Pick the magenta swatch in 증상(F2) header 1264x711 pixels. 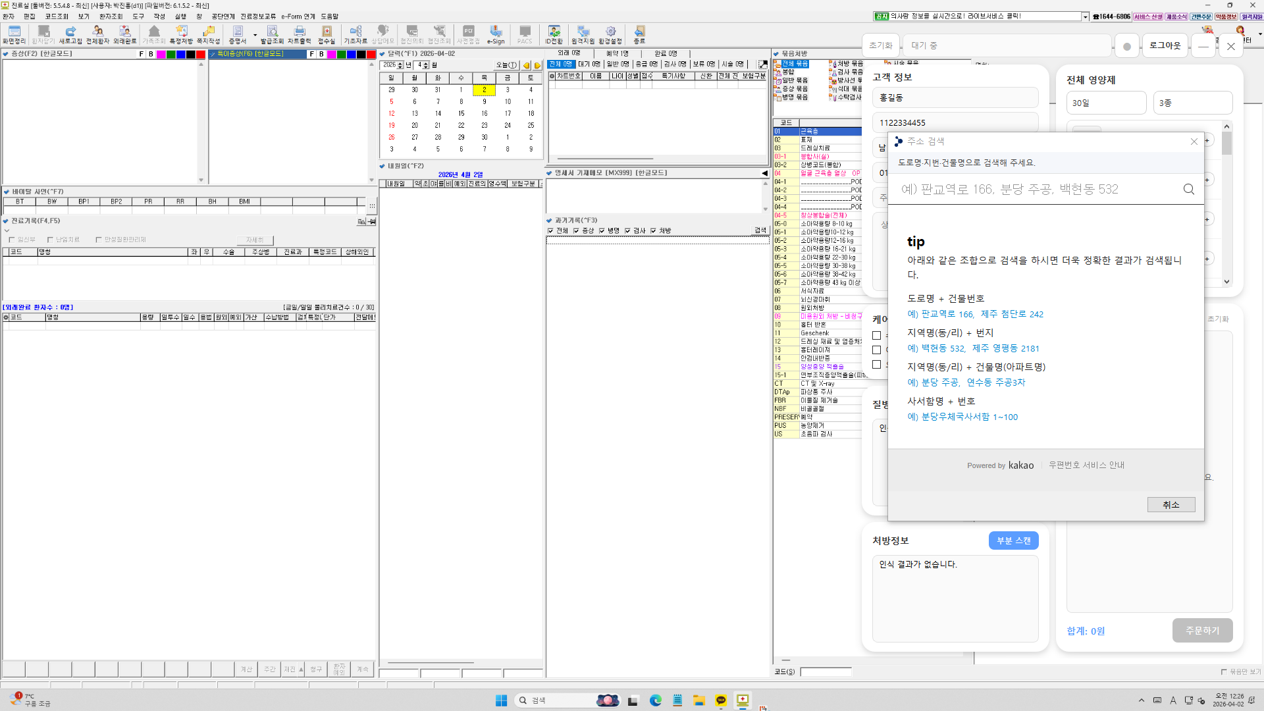[161, 55]
